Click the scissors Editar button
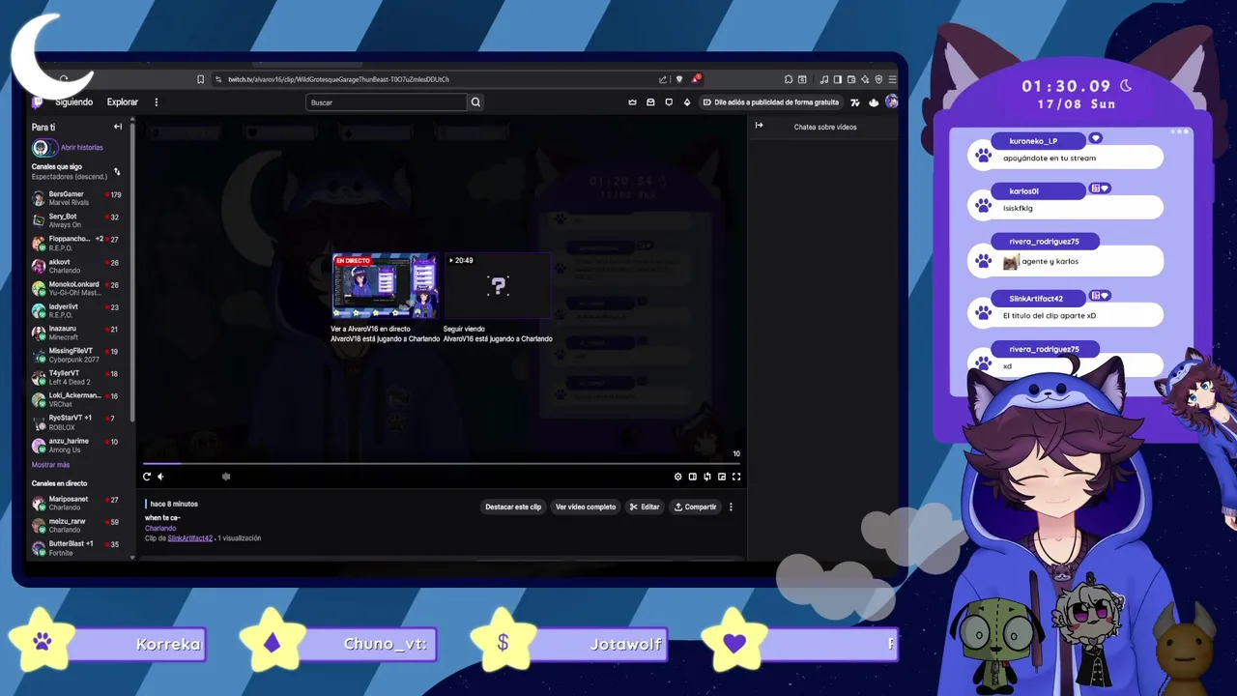 coord(645,507)
